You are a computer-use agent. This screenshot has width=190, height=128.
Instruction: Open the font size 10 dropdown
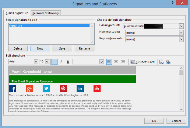pos(47,62)
